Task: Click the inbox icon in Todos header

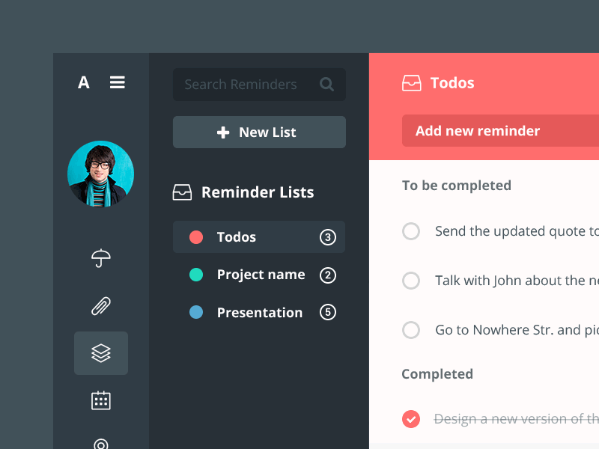Action: (412, 83)
